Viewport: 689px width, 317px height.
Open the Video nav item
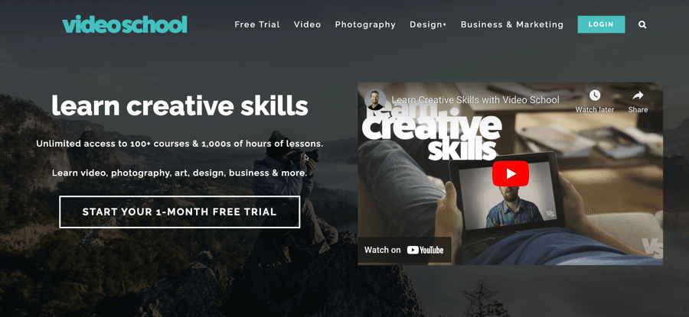(x=307, y=24)
